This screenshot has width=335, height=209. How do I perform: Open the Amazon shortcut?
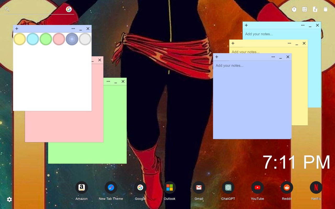tap(81, 187)
